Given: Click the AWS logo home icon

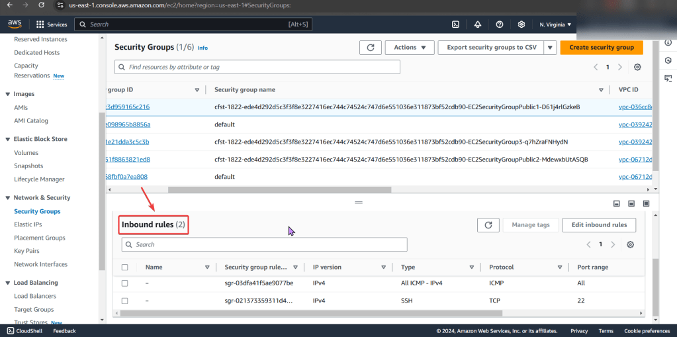Looking at the screenshot, I should [x=15, y=24].
